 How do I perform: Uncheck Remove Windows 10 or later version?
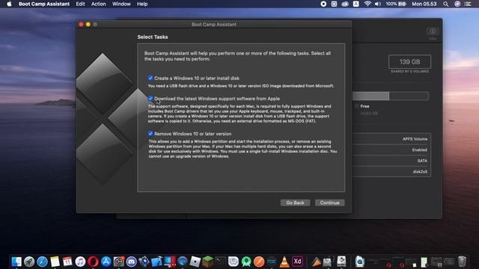pyautogui.click(x=150, y=134)
